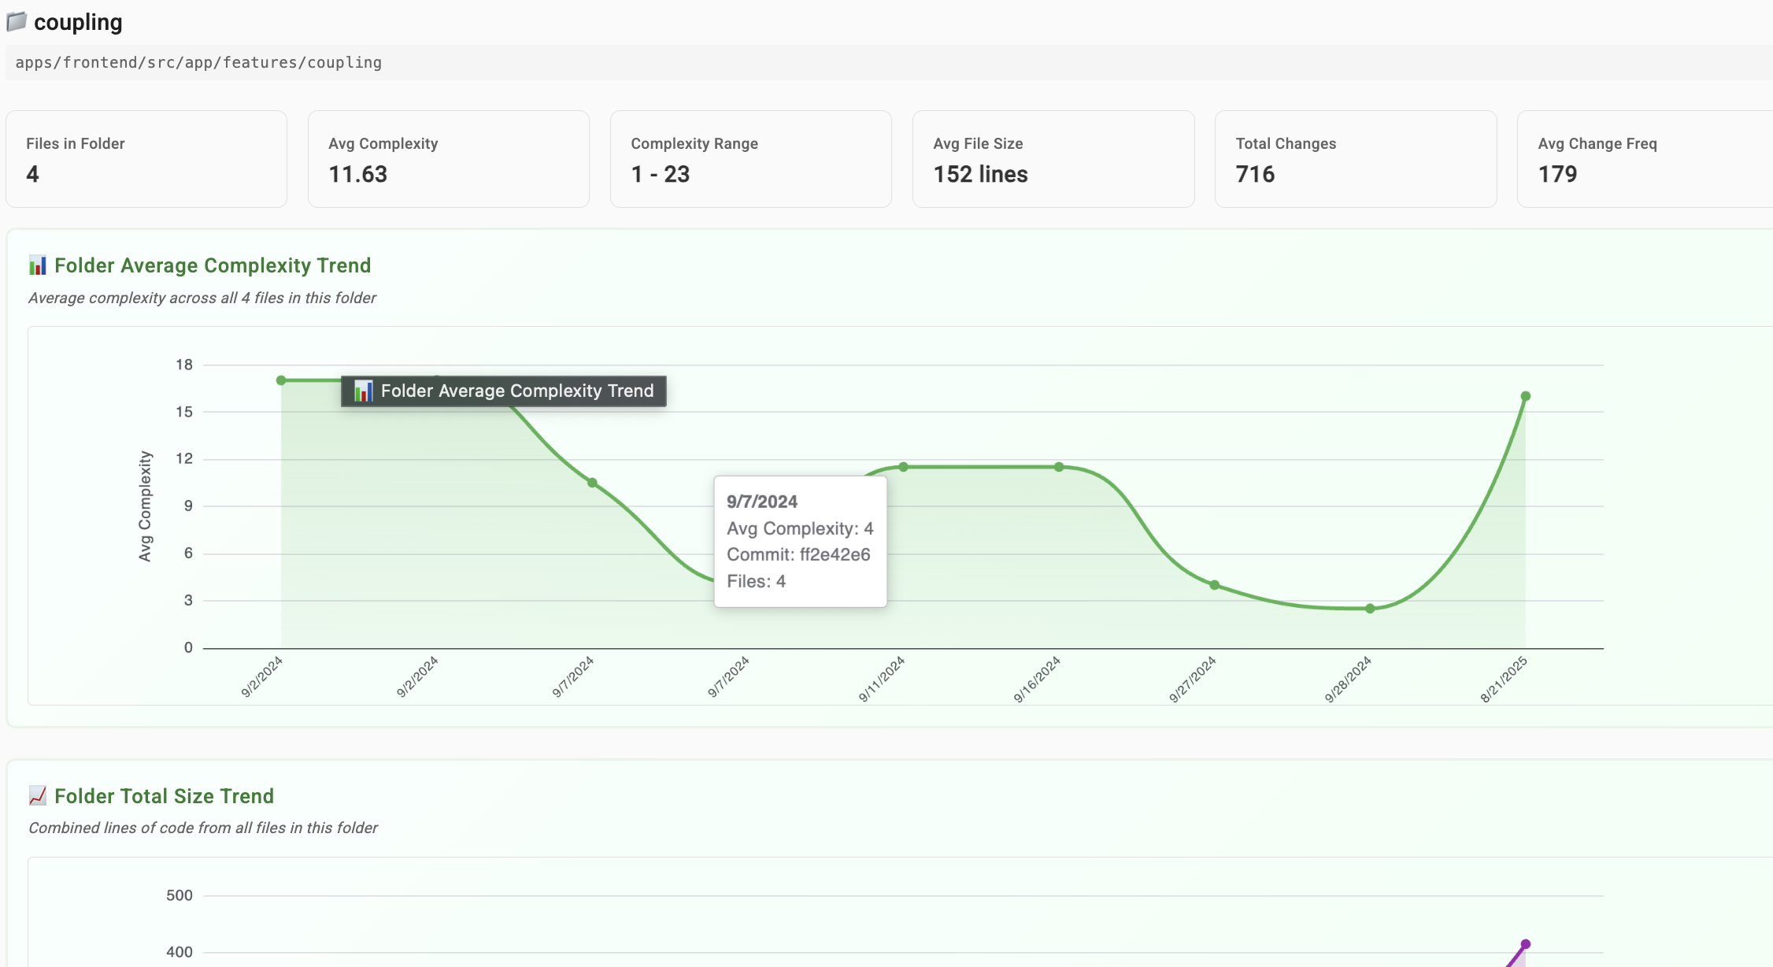Click the Complexity Range 1 - 23 card

click(751, 159)
